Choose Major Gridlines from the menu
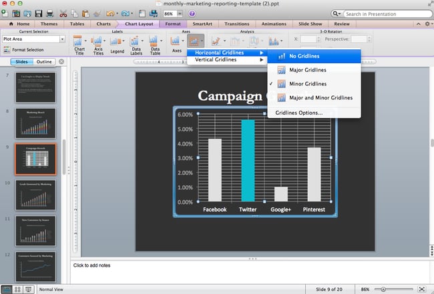Screen dimensions: 434x294 (x=308, y=70)
